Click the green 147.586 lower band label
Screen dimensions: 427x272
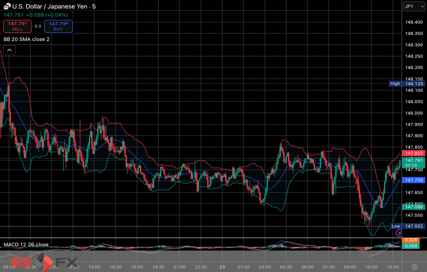414,207
